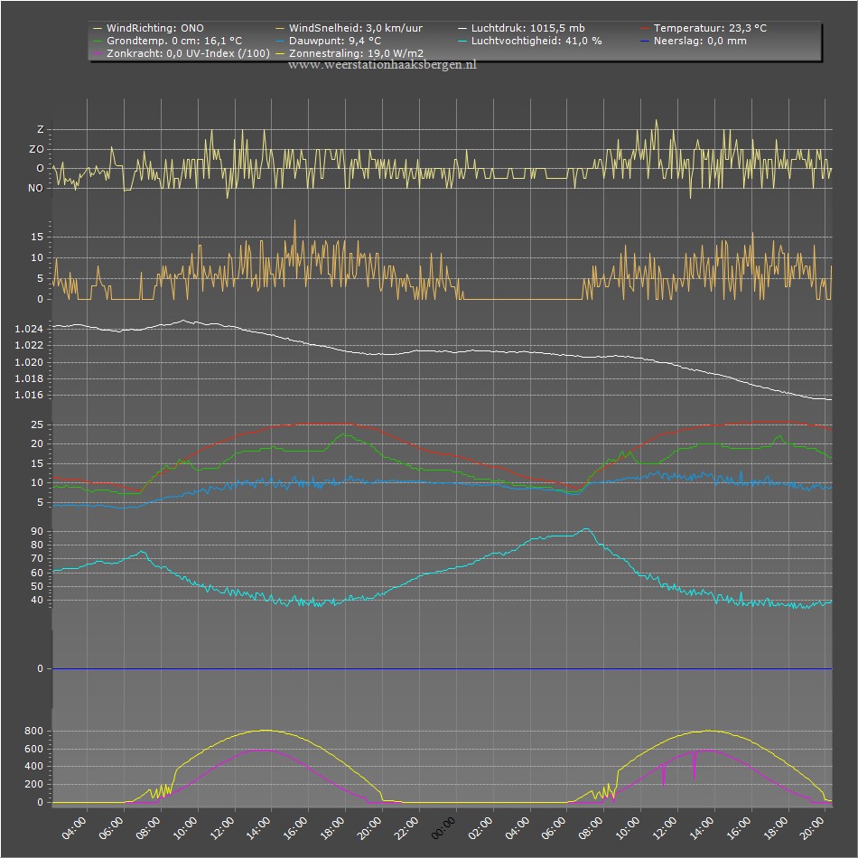This screenshot has width=858, height=858.
Task: Click the Grondtemp. 0 cm: 16,1 °C legend entry
Action: 167,41
